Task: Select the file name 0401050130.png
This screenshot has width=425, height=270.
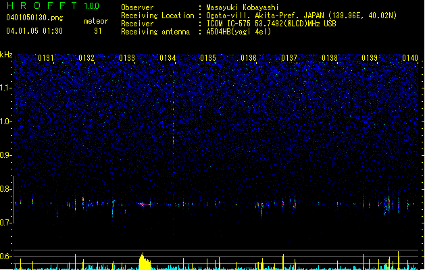Action: [x=34, y=18]
